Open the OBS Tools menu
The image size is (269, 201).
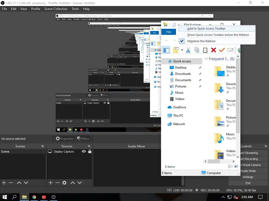pyautogui.click(x=75, y=9)
